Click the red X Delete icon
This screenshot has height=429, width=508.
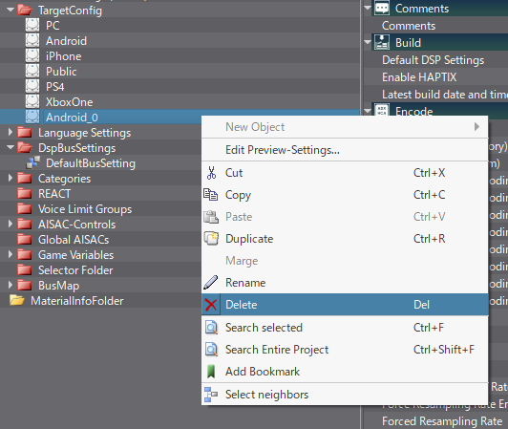point(211,305)
